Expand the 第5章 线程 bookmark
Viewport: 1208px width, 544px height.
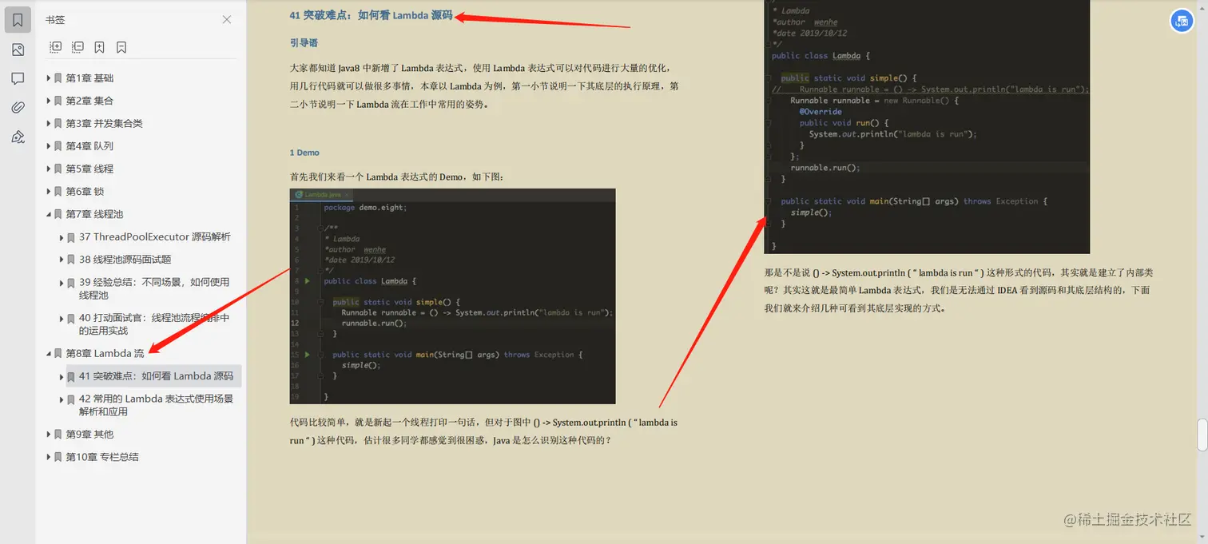click(x=49, y=169)
